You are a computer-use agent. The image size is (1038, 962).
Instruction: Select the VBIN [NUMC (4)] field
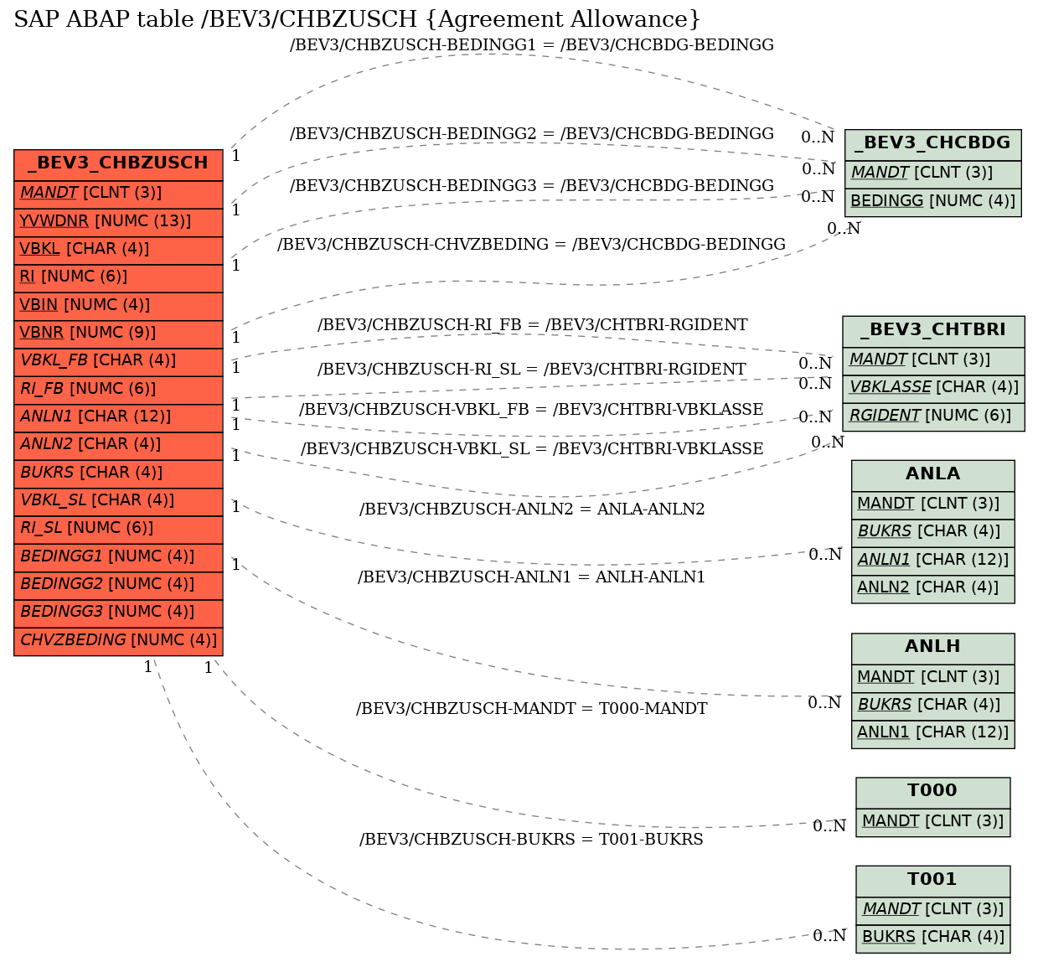click(x=118, y=306)
